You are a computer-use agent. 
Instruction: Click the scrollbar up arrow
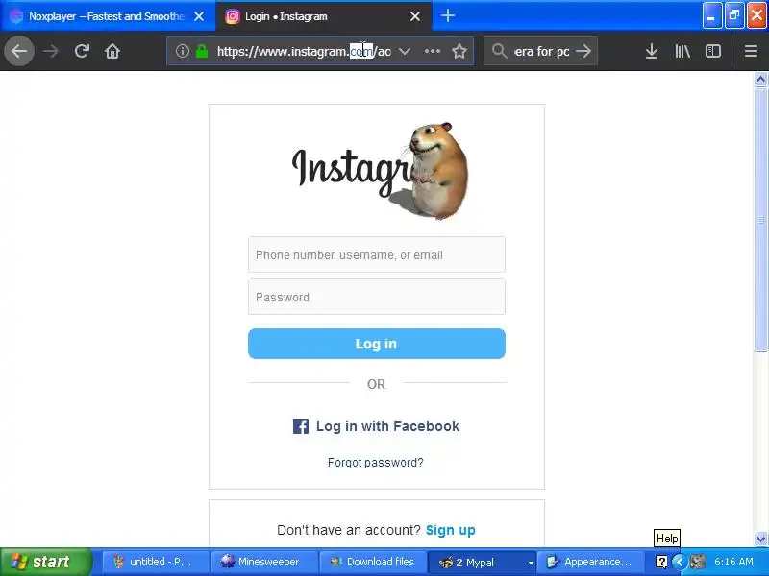[760, 79]
